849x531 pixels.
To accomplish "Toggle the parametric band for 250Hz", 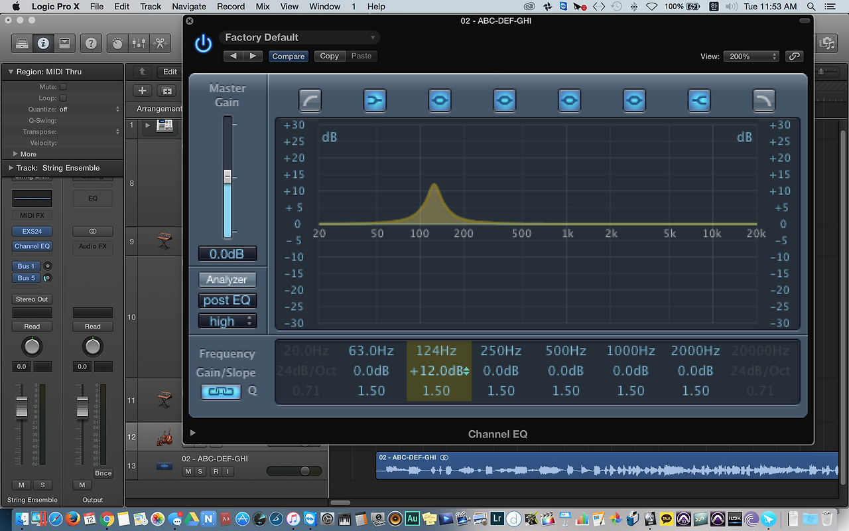I will [x=505, y=100].
